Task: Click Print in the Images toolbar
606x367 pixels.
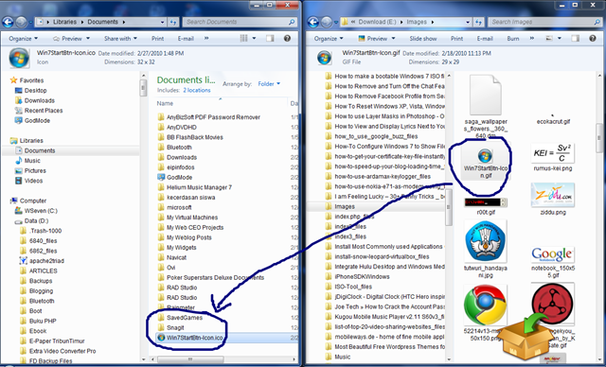Action: click(x=456, y=39)
